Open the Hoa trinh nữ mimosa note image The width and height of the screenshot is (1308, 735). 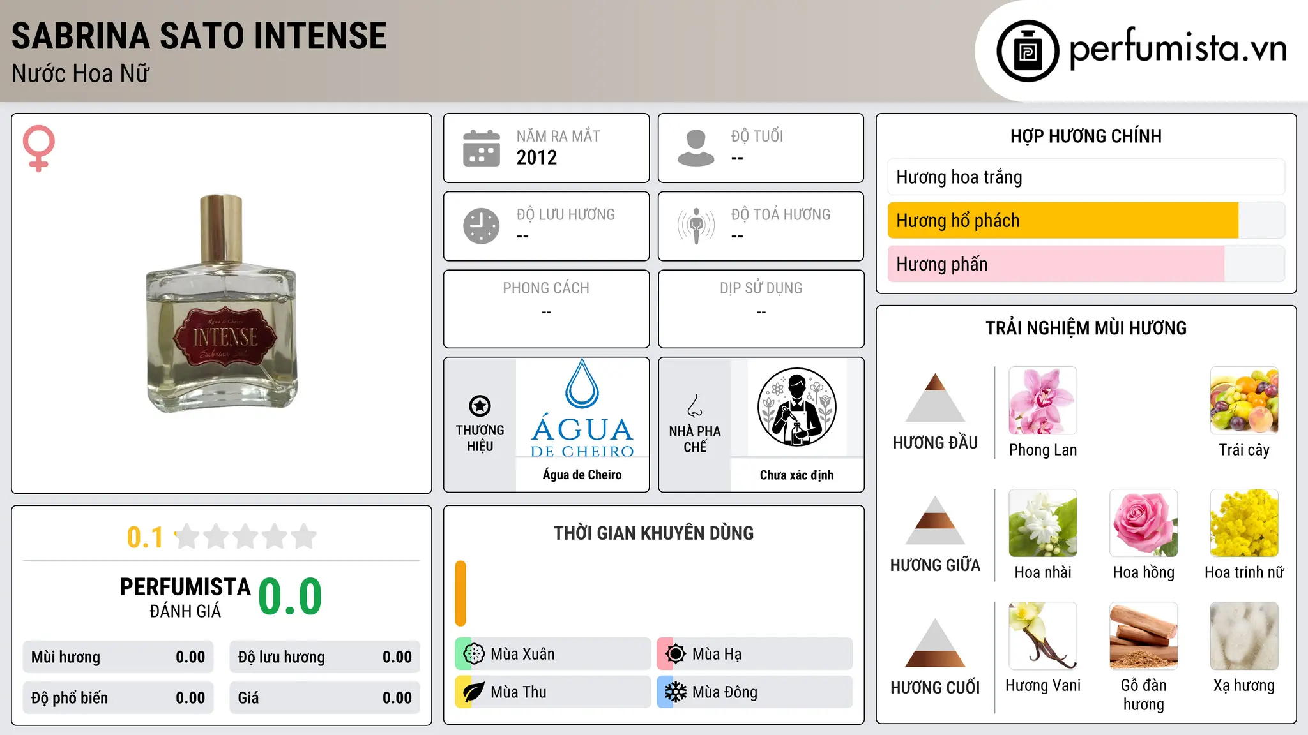coord(1244,523)
